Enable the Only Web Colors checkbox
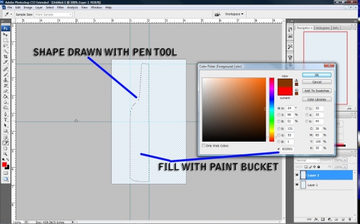The height and width of the screenshot is (224, 360). [203, 145]
